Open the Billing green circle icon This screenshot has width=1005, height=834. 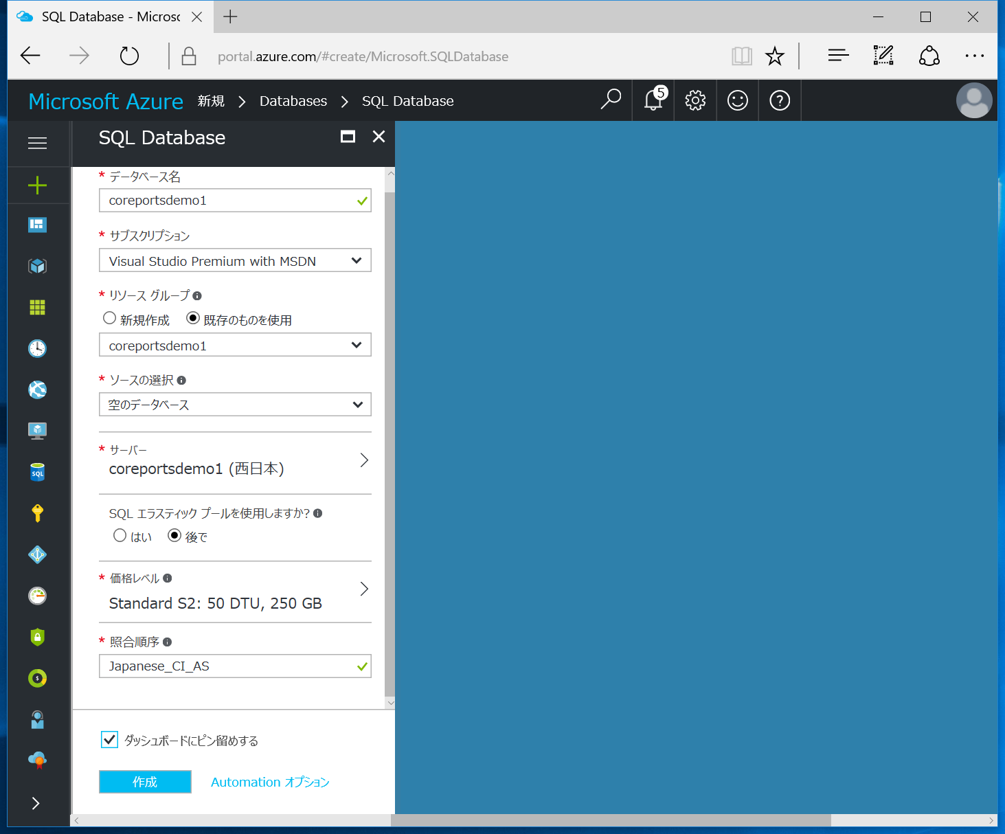point(37,678)
